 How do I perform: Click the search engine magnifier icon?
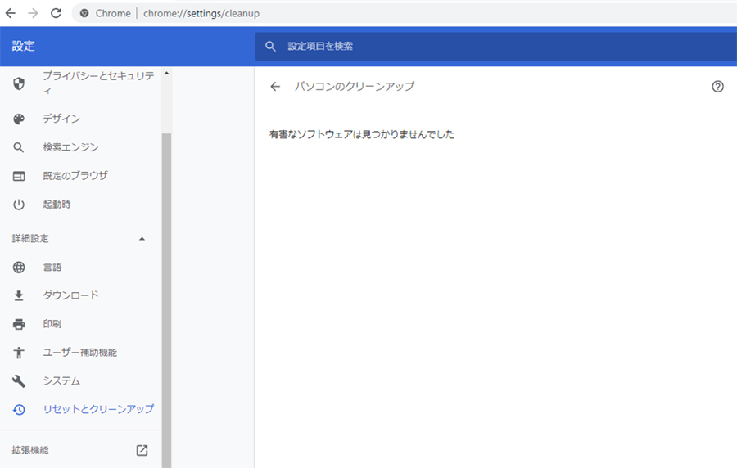pyautogui.click(x=19, y=147)
